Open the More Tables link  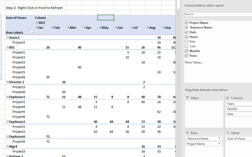[194, 62]
